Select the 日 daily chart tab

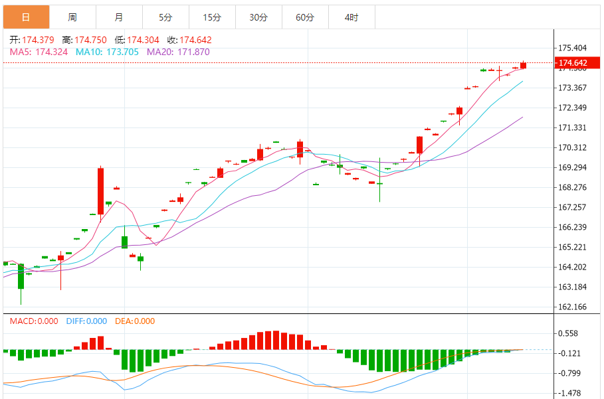click(x=26, y=17)
